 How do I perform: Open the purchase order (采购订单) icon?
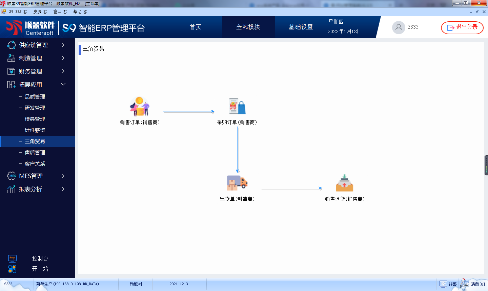point(237,106)
